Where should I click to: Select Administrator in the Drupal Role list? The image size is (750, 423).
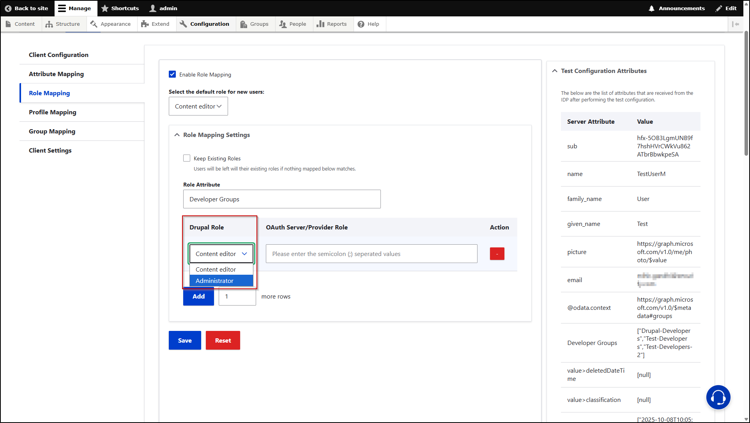(x=221, y=281)
